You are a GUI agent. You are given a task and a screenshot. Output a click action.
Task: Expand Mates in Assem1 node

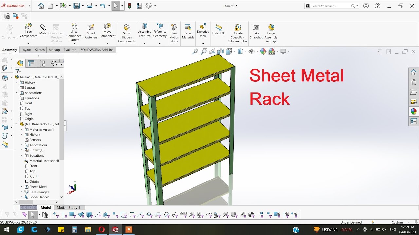(x=22, y=129)
